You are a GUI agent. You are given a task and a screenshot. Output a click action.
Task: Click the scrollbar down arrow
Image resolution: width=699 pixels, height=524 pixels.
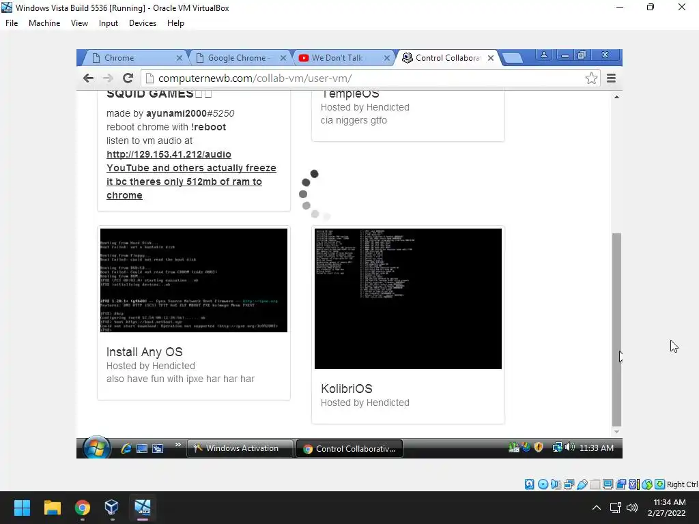coord(616,431)
